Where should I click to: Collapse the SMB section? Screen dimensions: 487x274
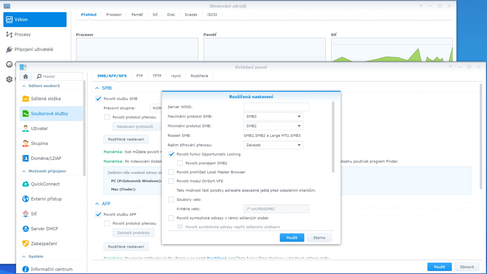pos(97,88)
